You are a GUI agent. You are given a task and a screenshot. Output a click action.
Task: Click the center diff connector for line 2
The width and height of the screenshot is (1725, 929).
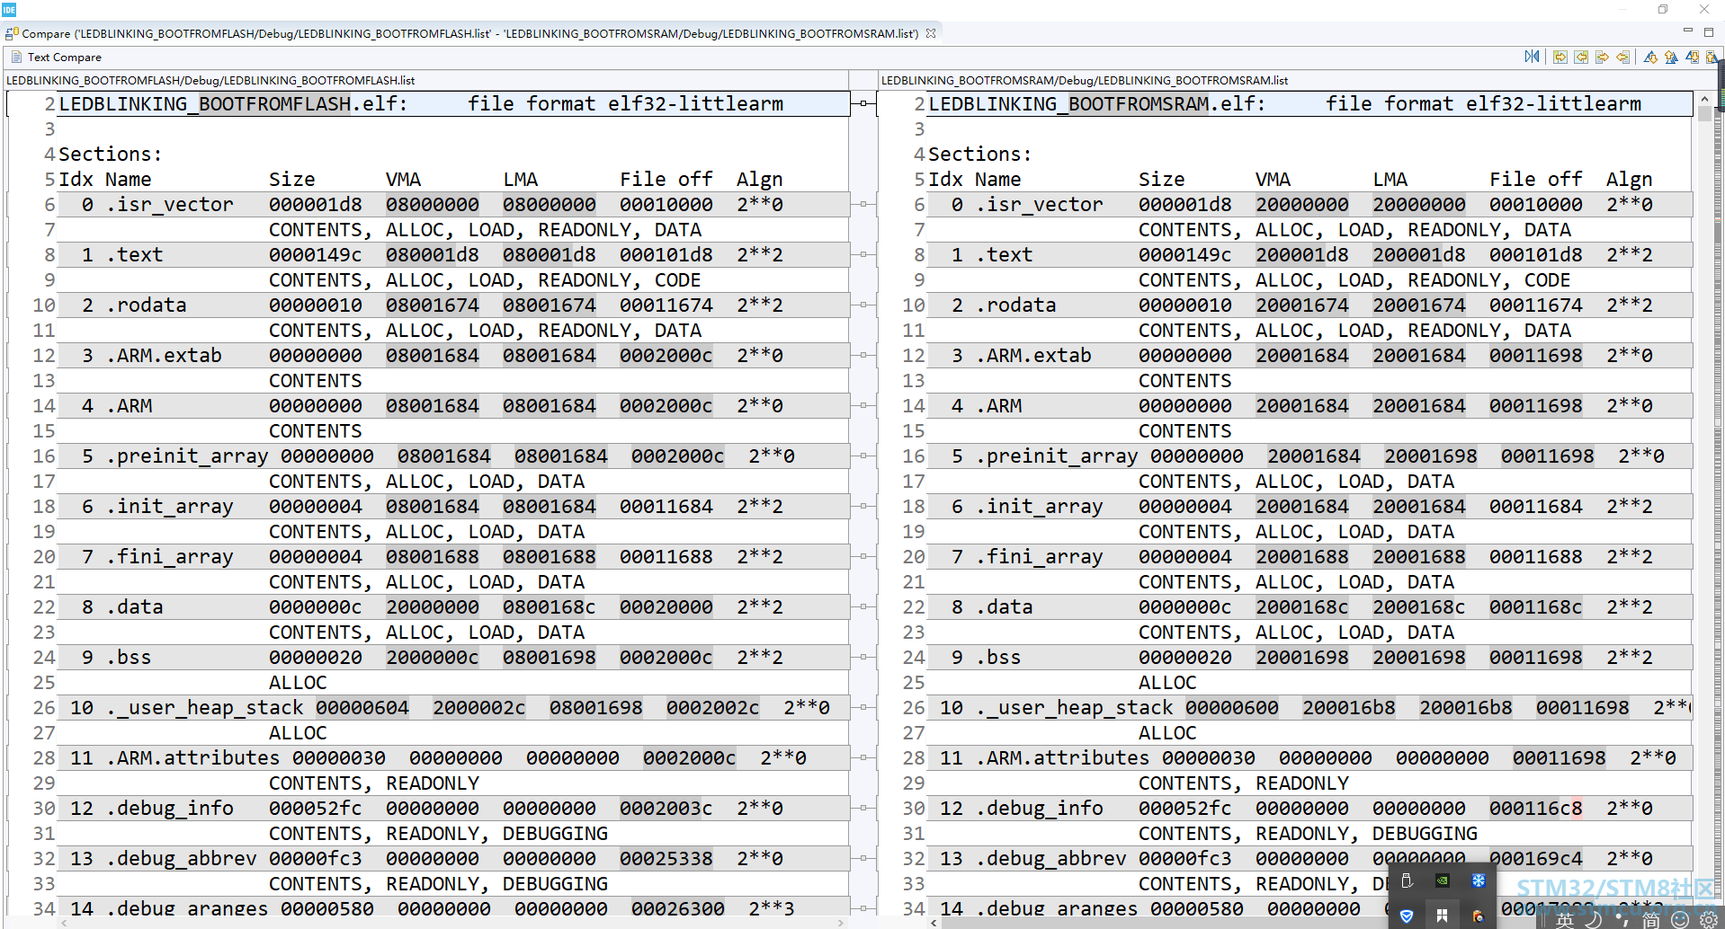[863, 103]
